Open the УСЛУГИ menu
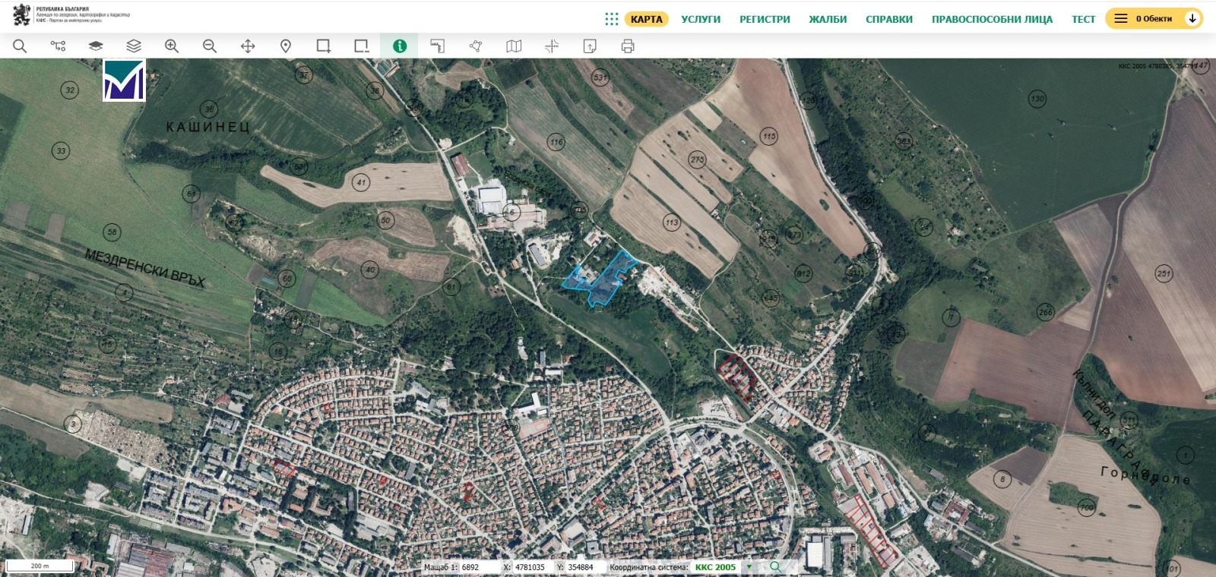This screenshot has width=1216, height=577. [x=701, y=19]
